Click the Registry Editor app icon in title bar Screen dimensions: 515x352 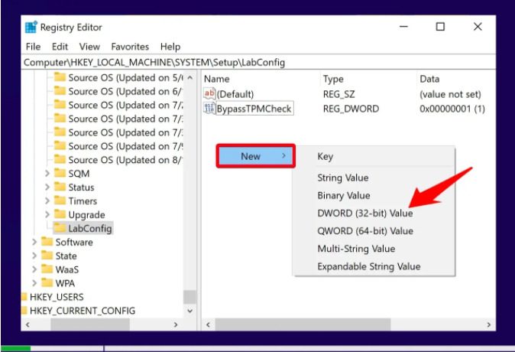[31, 27]
